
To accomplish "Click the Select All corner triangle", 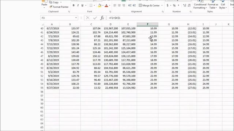I will (x=42, y=24).
